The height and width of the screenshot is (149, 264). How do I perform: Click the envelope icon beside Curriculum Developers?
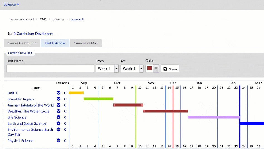[10, 34]
